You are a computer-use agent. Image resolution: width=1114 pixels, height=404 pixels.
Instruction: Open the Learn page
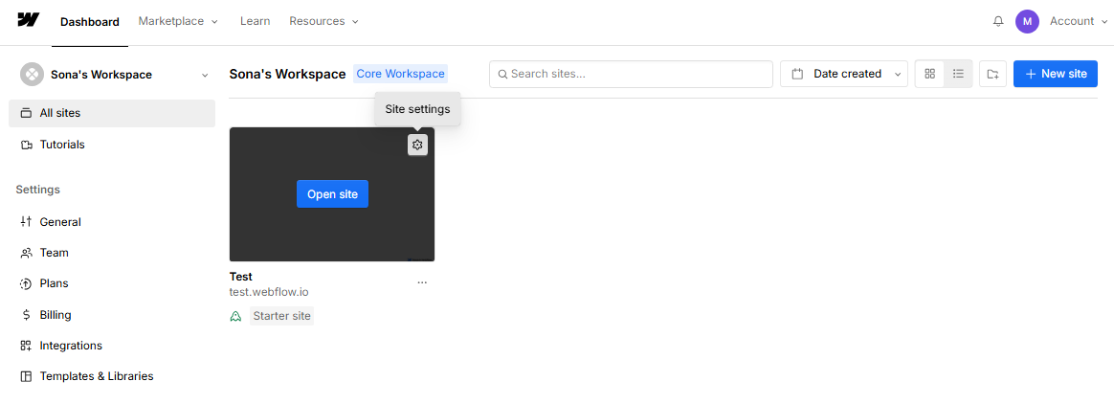[x=256, y=21]
